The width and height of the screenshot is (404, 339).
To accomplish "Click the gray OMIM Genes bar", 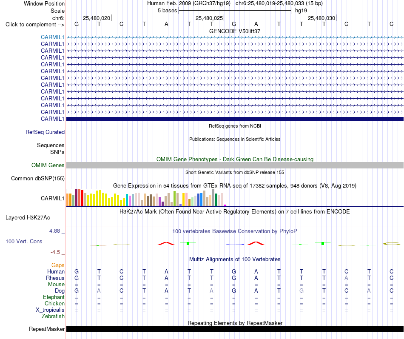I will pyautogui.click(x=235, y=165).
